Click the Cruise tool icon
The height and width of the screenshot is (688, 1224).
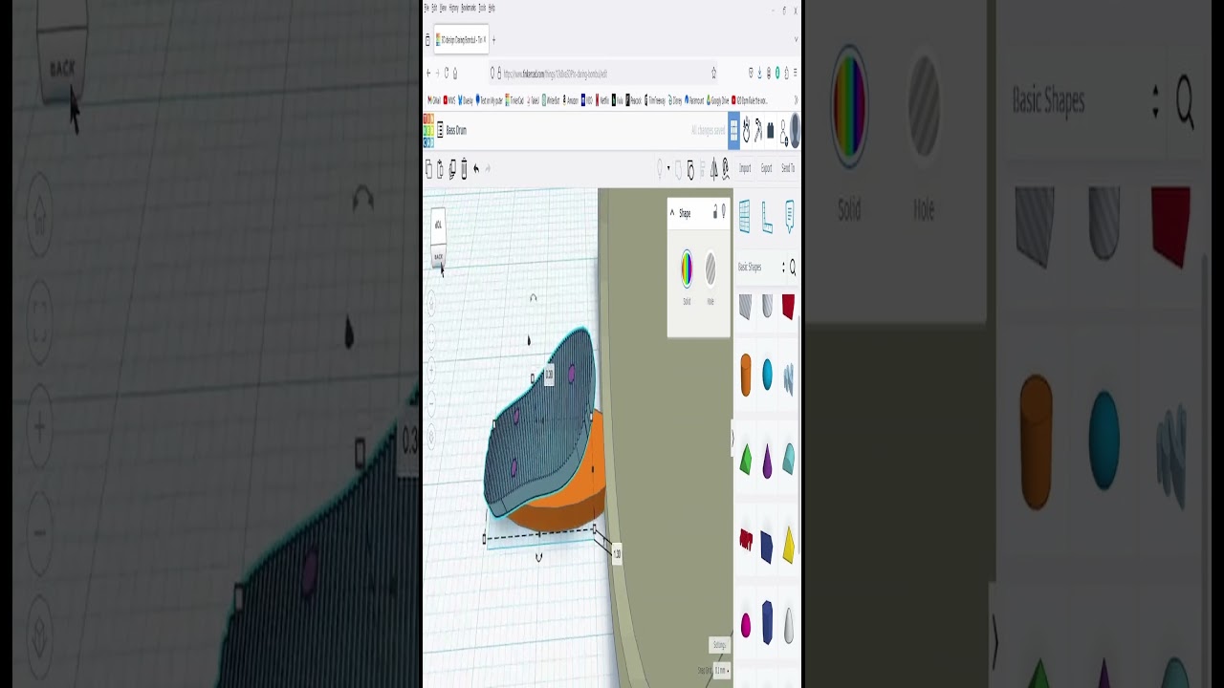tap(725, 168)
